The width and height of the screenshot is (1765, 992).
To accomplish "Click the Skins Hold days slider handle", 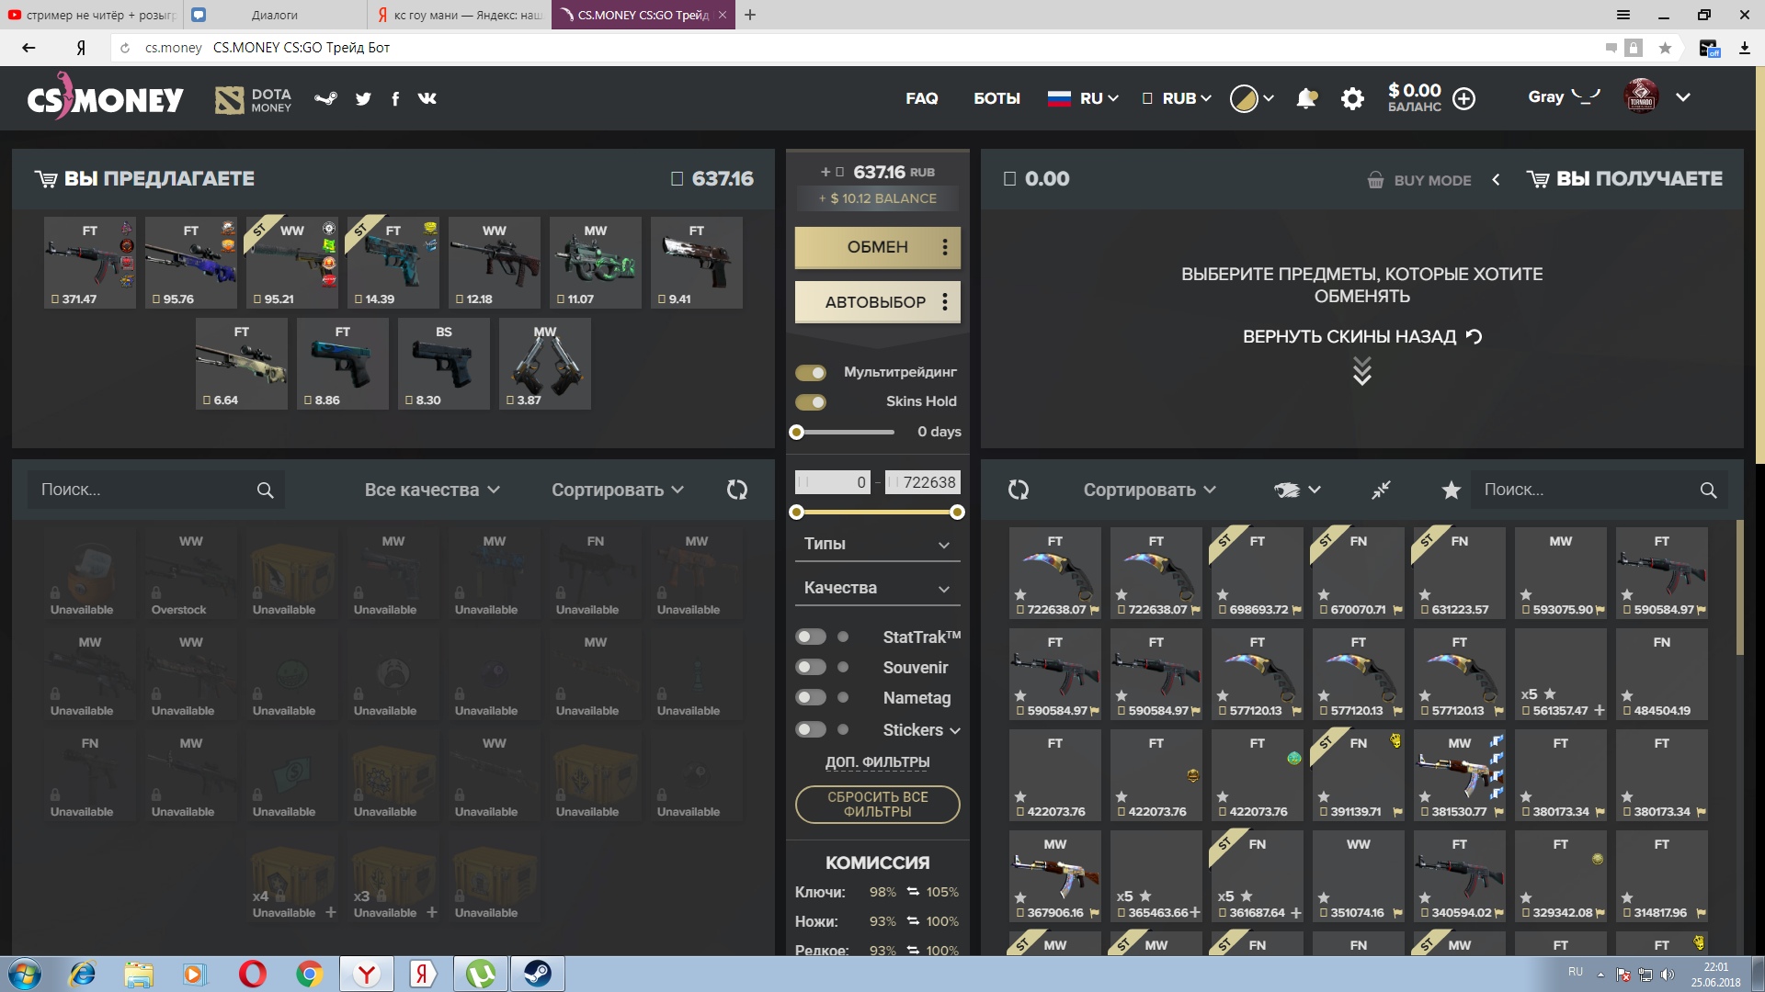I will (x=797, y=432).
